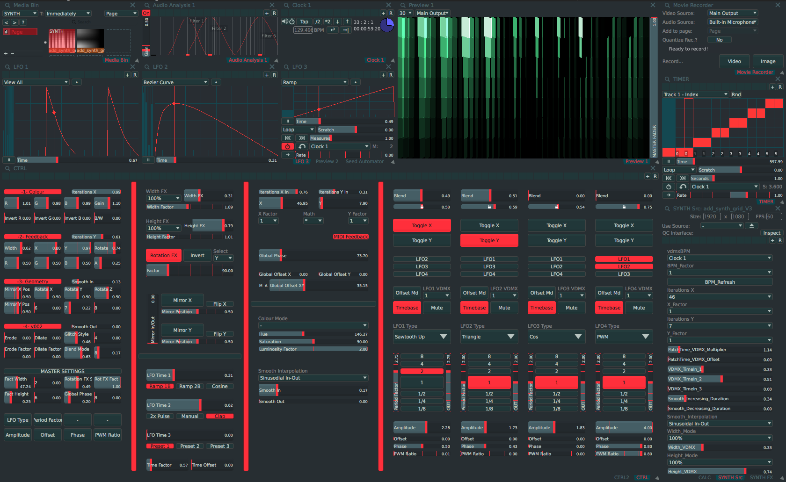Viewport: 786px width, 482px height.
Task: Click the skip-to-start icon in the TIMER panel
Action: 668,178
